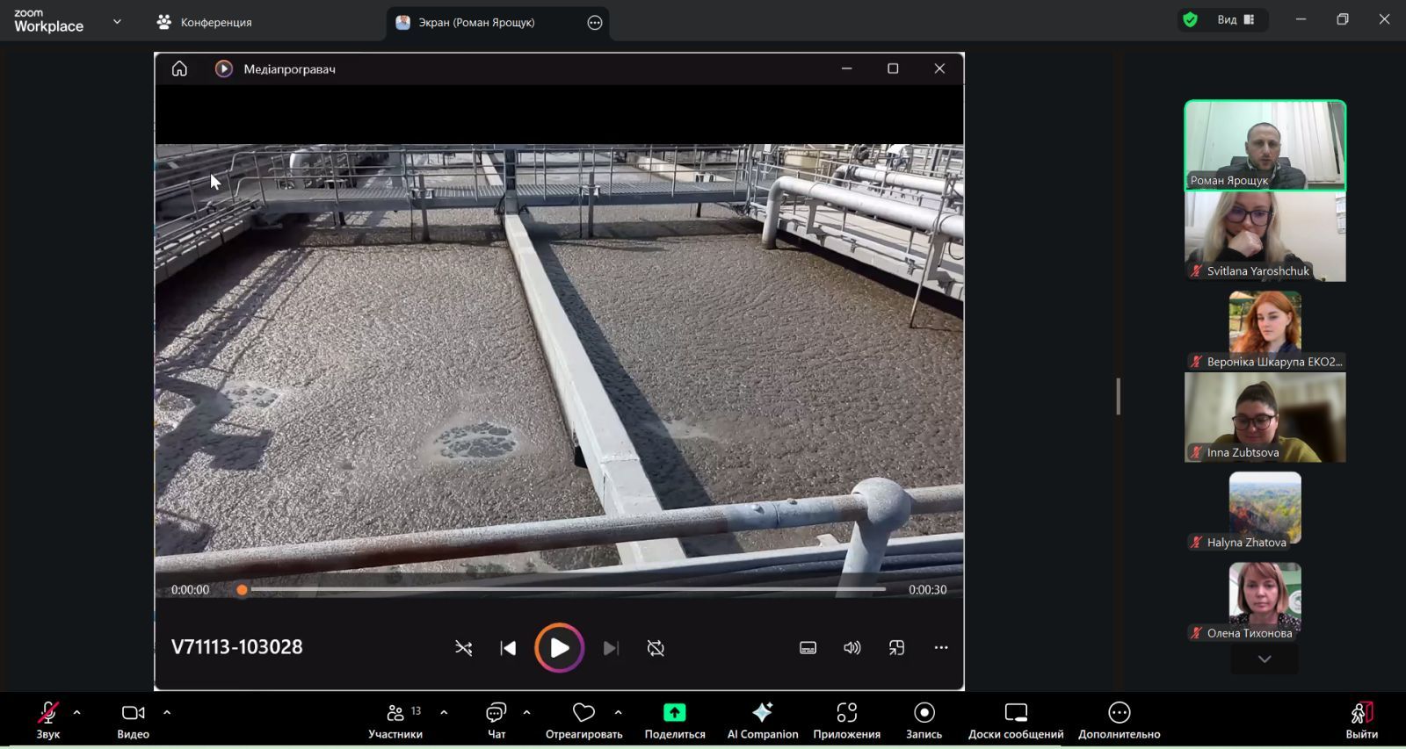Viewport: 1406px width, 749px height.
Task: Open the volume control speaker icon
Action: (852, 648)
